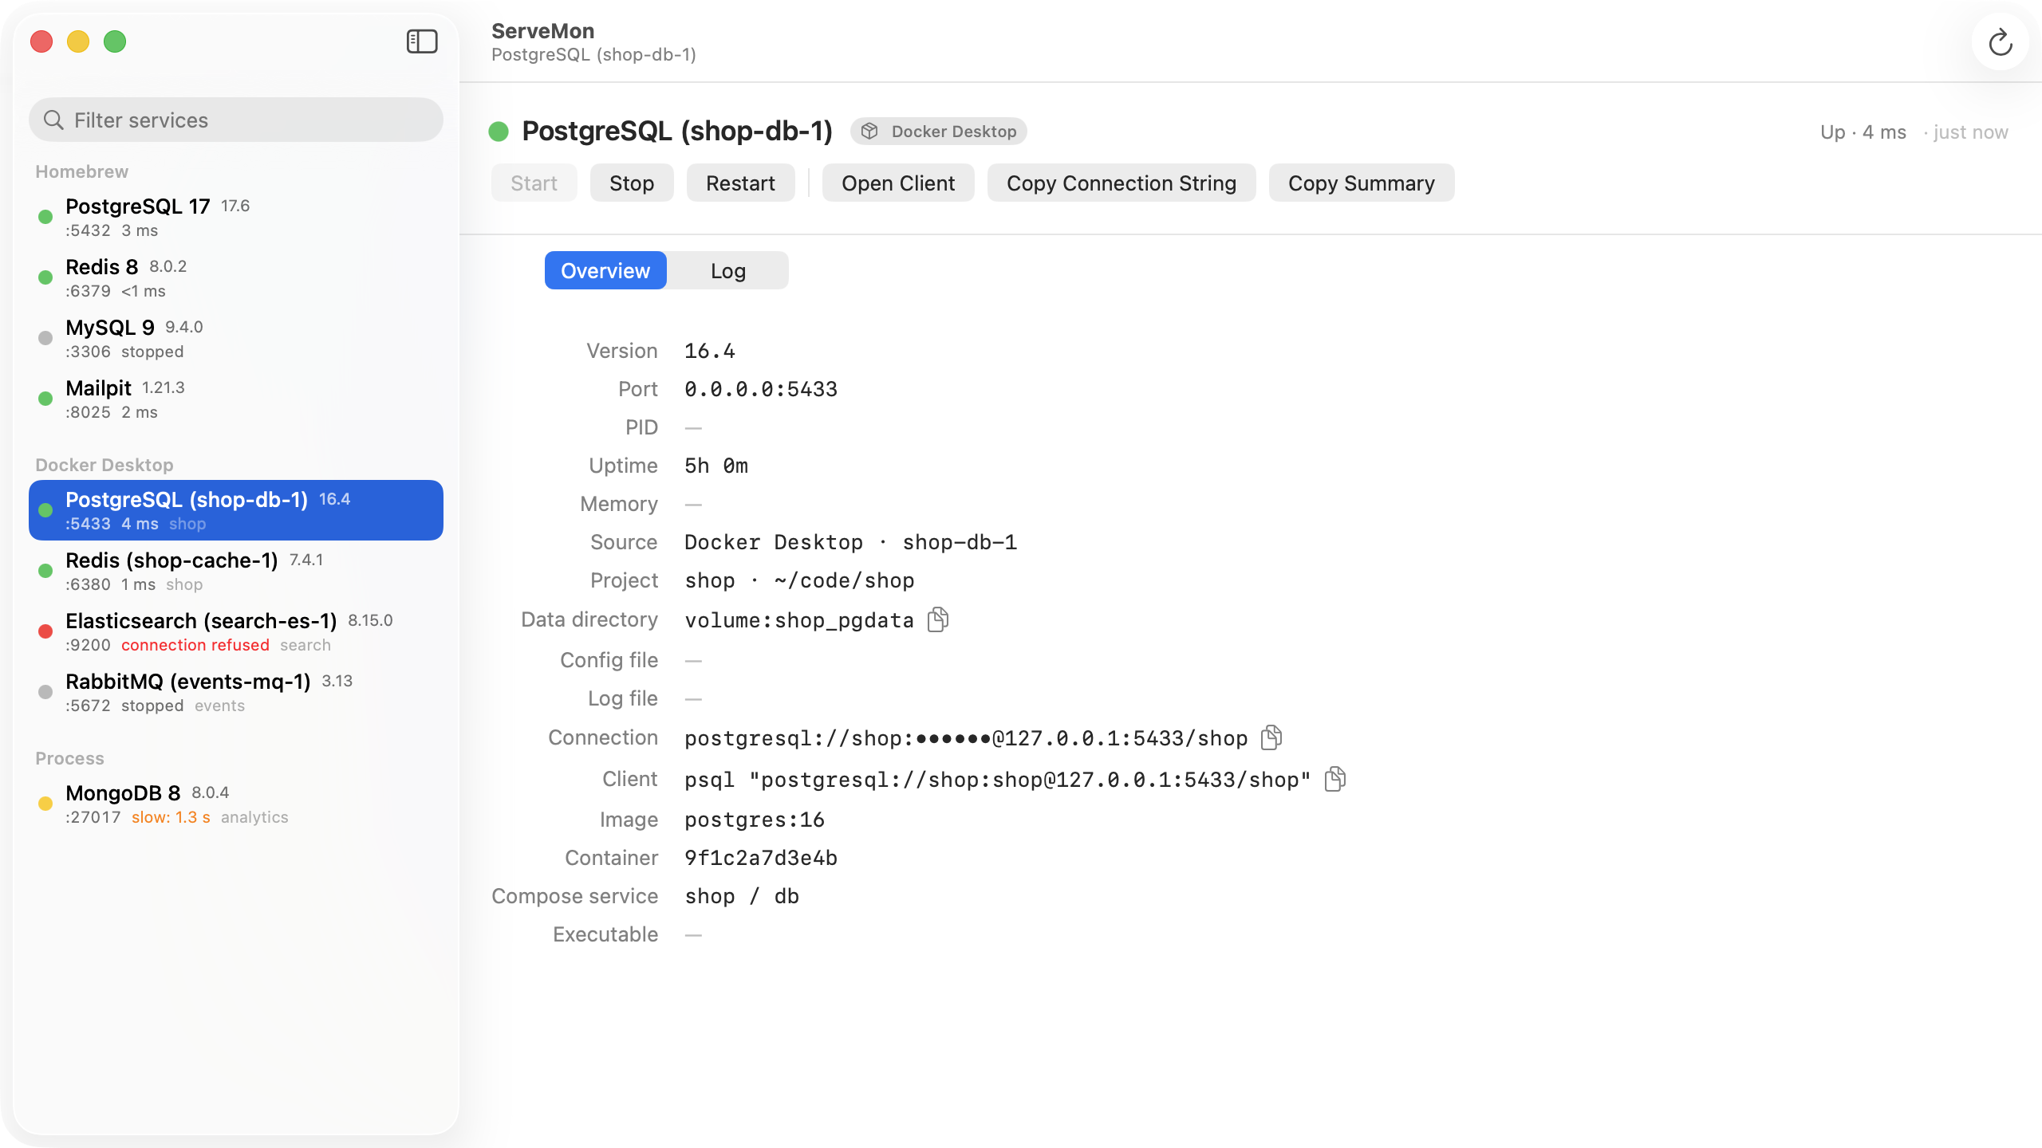Select PostgreSQL 17 in Homebrew list

point(236,217)
